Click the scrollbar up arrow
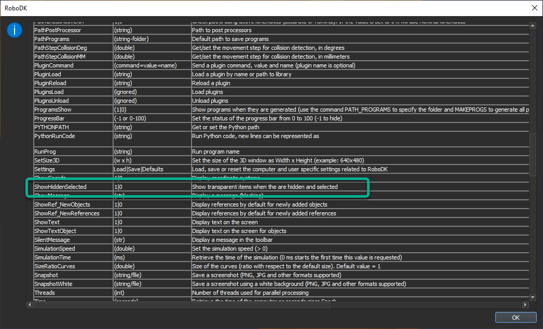This screenshot has width=543, height=329. 532,25
